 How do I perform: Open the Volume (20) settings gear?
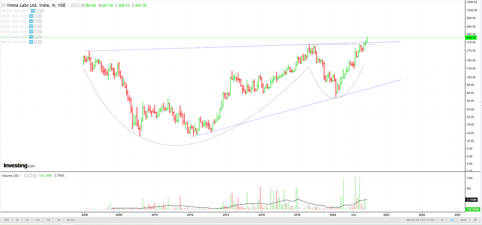31,176
